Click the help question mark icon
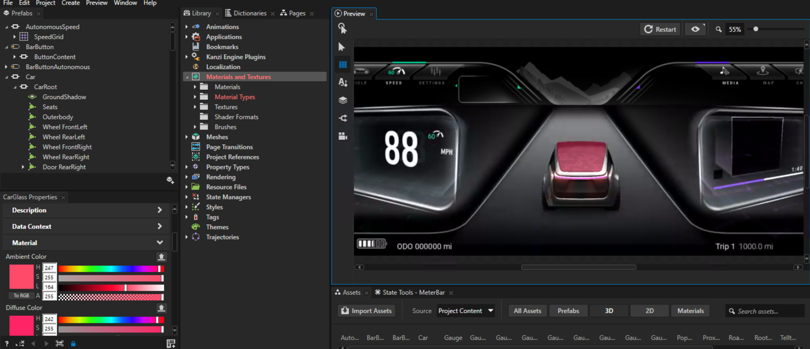Viewport: 810px width, 349px height. coord(7,344)
